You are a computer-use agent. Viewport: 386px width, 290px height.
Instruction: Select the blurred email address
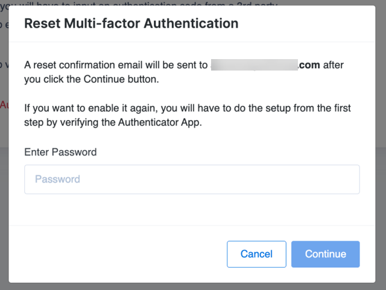pos(254,65)
